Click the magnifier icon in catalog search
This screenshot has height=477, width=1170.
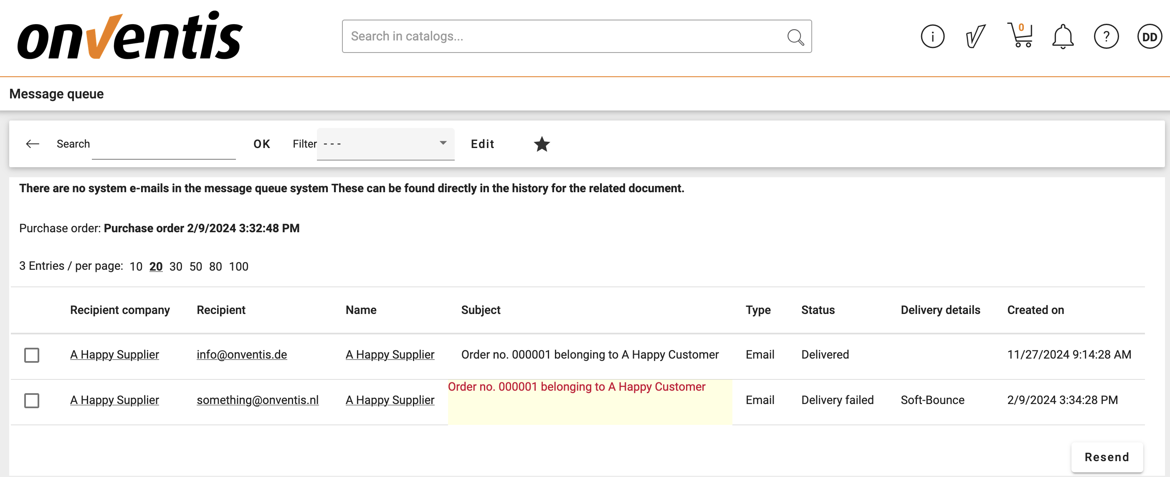(x=795, y=37)
